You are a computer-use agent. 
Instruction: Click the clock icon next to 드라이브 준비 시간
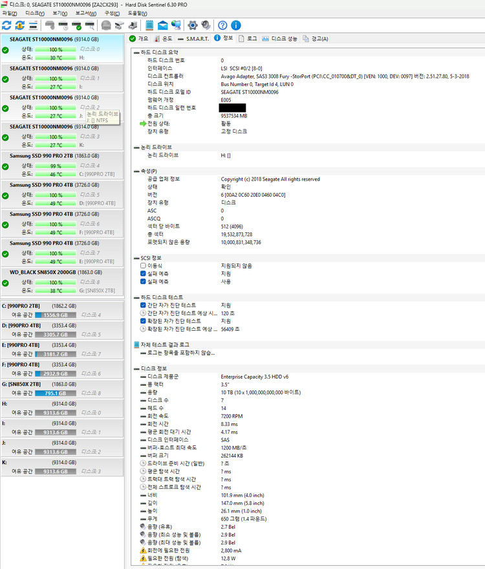(143, 463)
